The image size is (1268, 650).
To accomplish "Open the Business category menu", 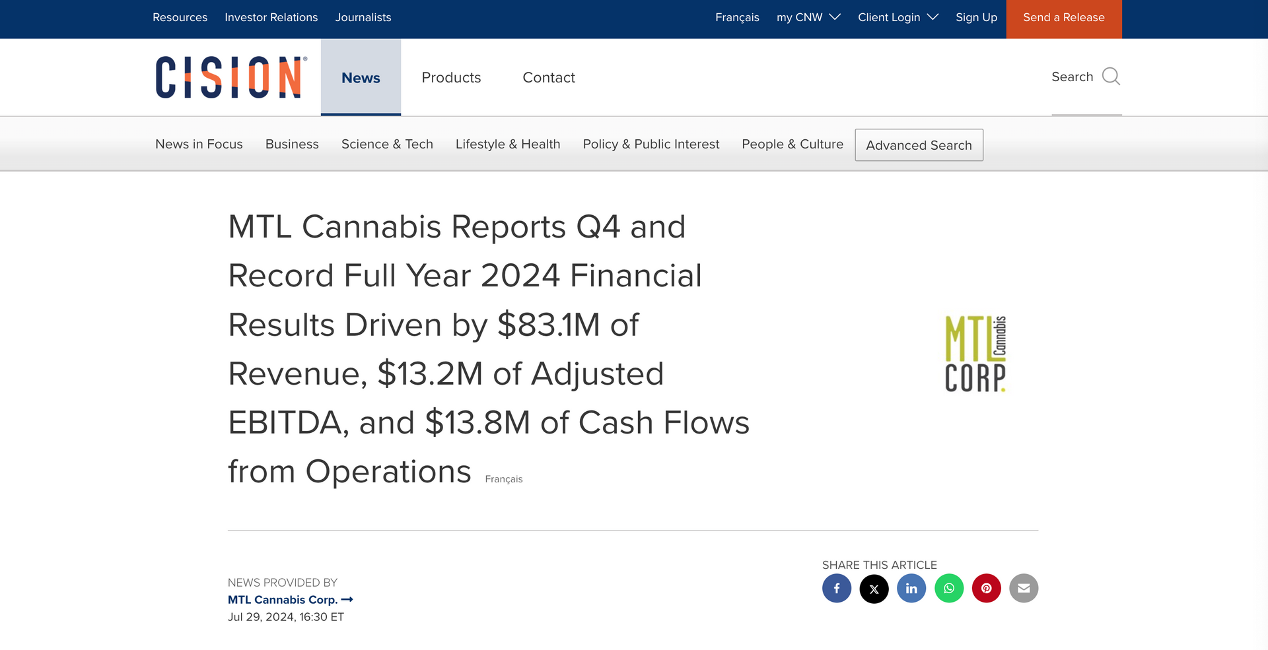I will tap(292, 144).
